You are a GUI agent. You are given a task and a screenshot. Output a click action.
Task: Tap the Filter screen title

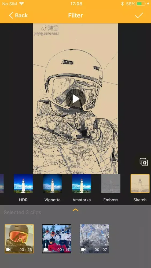[x=76, y=15]
